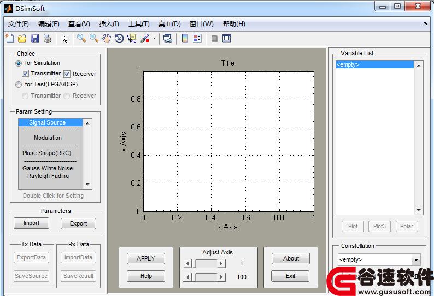
Task: Select Pluse Shape(RRC) list entry
Action: (50, 153)
